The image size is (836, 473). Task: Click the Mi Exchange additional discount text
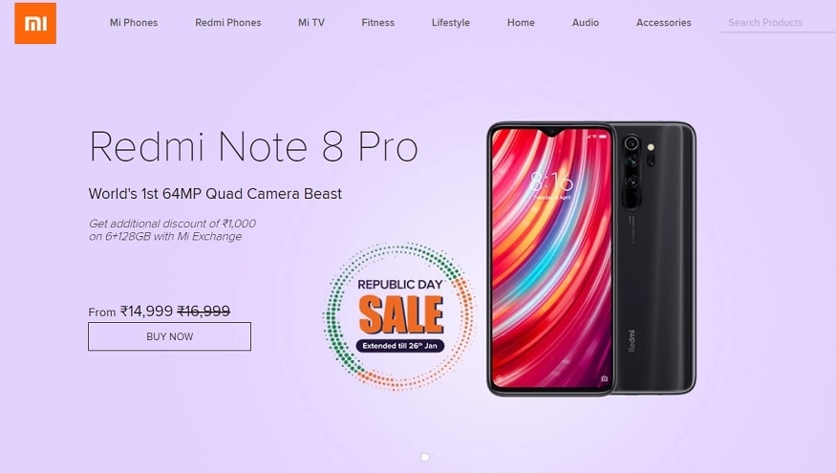(172, 230)
